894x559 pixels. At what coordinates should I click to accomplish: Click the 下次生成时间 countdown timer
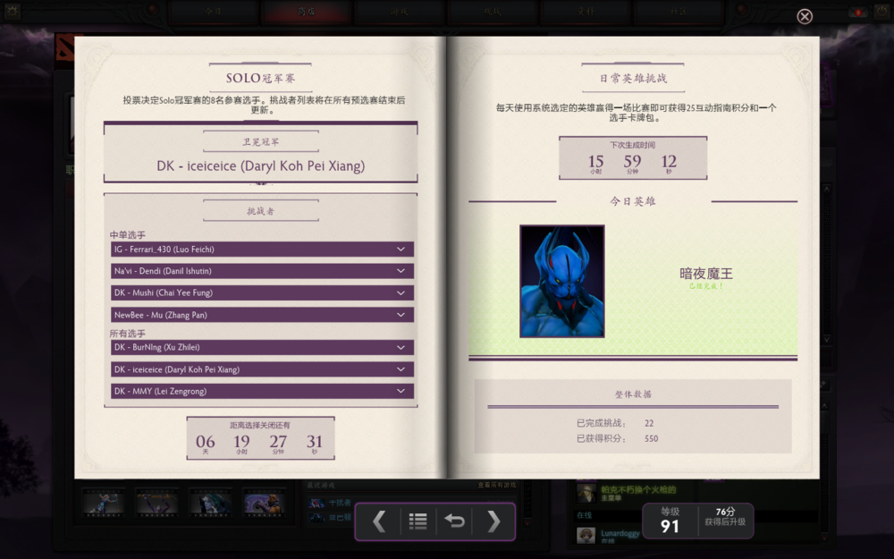(633, 158)
